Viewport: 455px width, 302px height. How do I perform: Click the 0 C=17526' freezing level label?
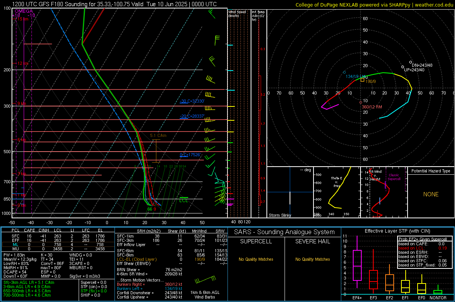(x=190, y=155)
